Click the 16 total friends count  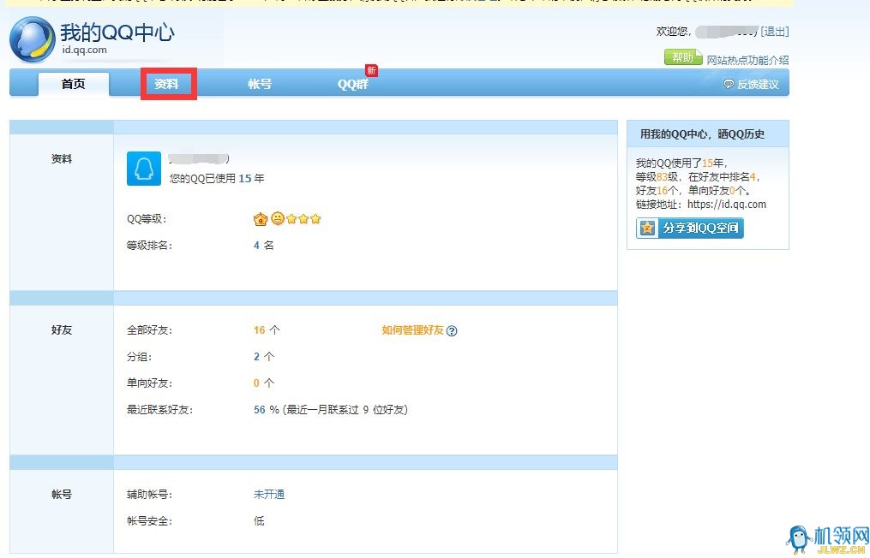tap(259, 330)
